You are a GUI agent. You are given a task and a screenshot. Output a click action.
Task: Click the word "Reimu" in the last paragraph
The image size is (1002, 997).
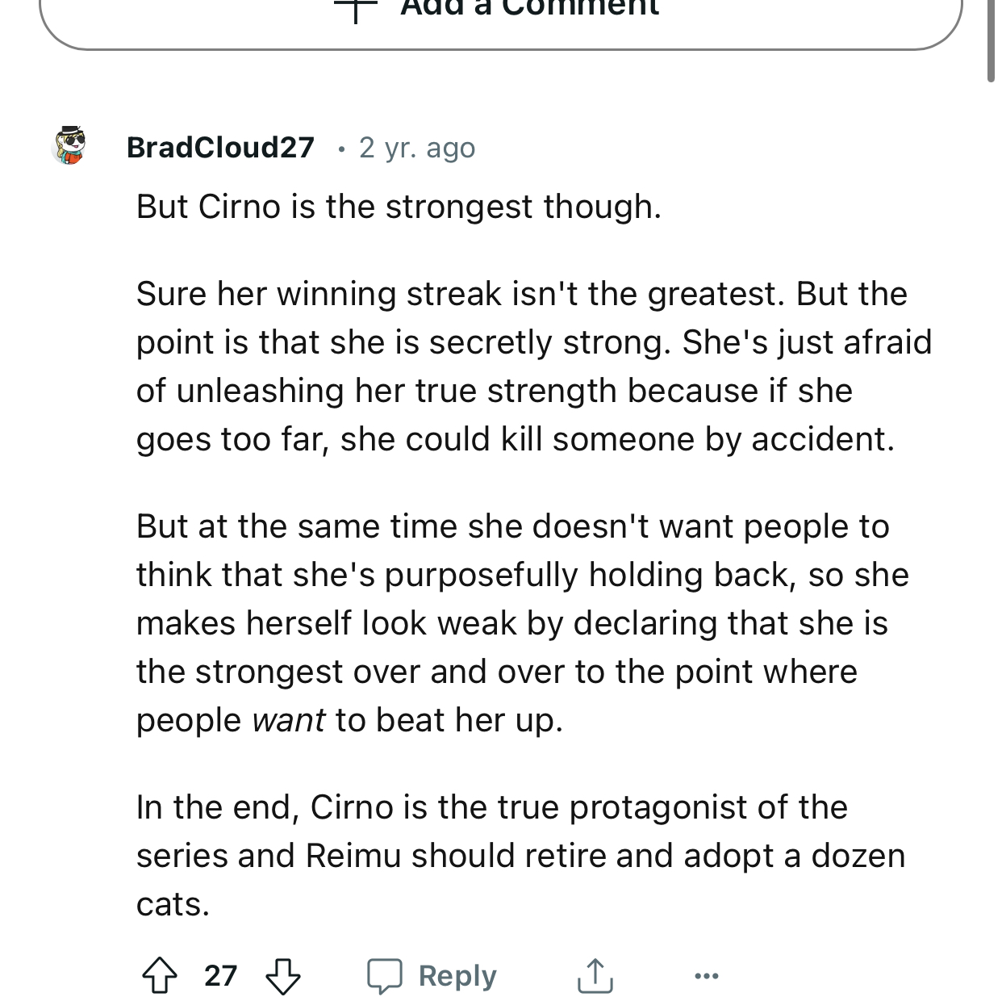(x=353, y=856)
